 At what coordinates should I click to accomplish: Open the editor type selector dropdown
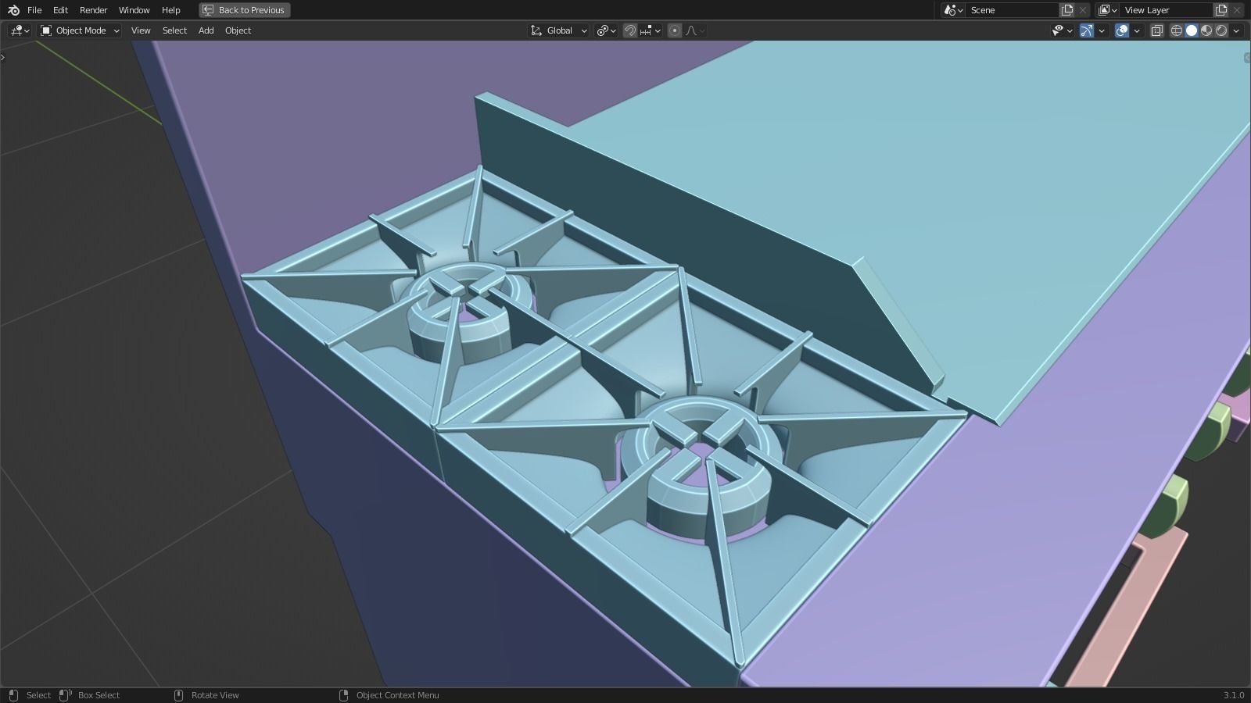(20, 30)
